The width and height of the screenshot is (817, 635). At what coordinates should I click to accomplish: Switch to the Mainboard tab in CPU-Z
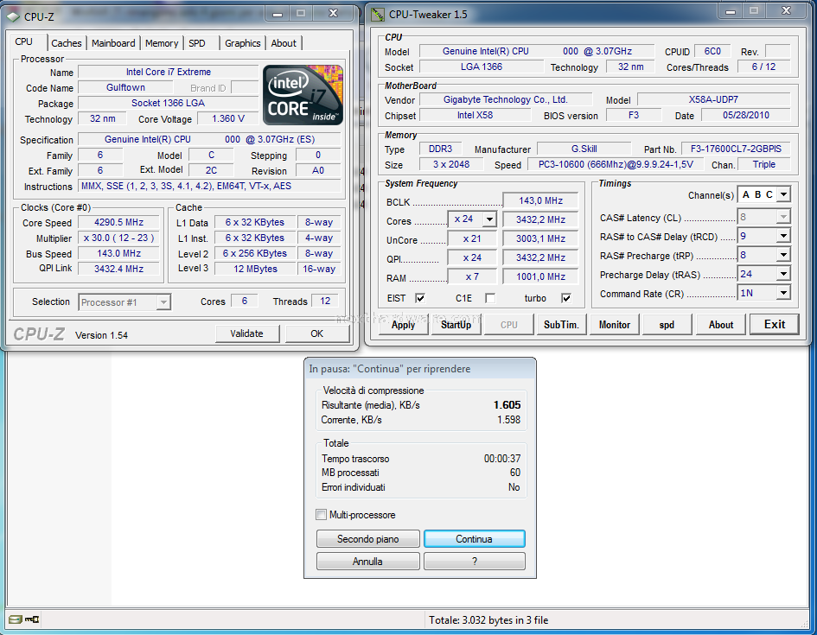click(x=113, y=43)
